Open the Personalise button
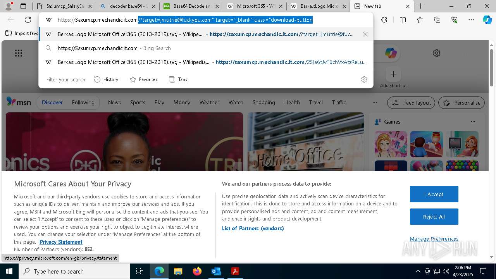The height and width of the screenshot is (279, 496). tap(462, 103)
